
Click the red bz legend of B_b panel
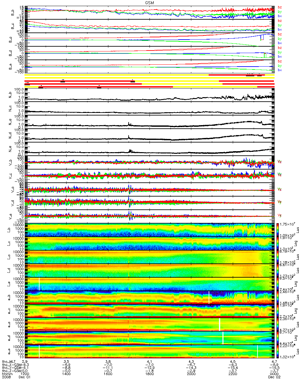(280, 7)
